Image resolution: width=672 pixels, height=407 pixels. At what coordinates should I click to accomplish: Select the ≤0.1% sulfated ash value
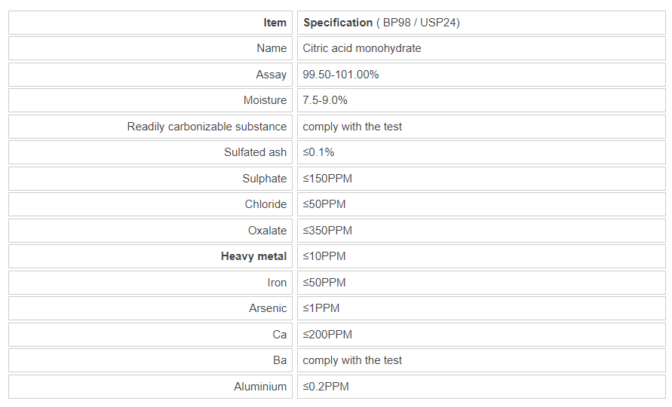click(x=318, y=152)
